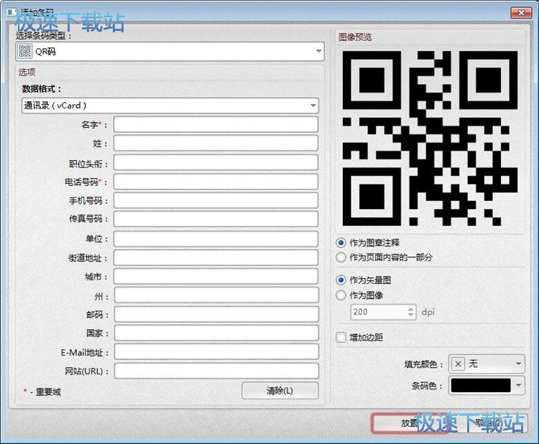539x444 pixels.
Task: Click the 清除(L) button
Action: coord(280,391)
